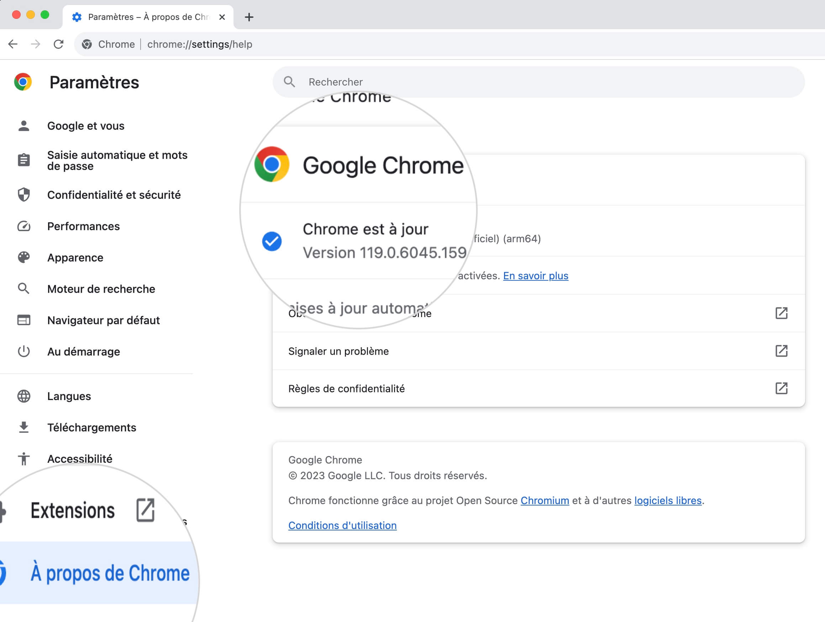Click the external link icon next to Extensions
The image size is (825, 622).
click(x=145, y=510)
